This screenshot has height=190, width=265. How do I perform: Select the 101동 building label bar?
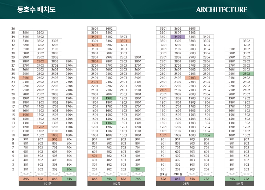pyautogui.click(x=47, y=184)
